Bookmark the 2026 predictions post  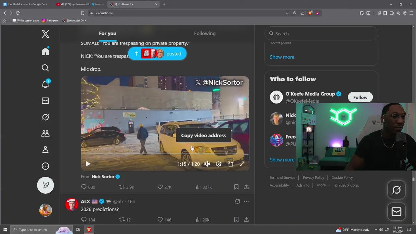[236, 220]
